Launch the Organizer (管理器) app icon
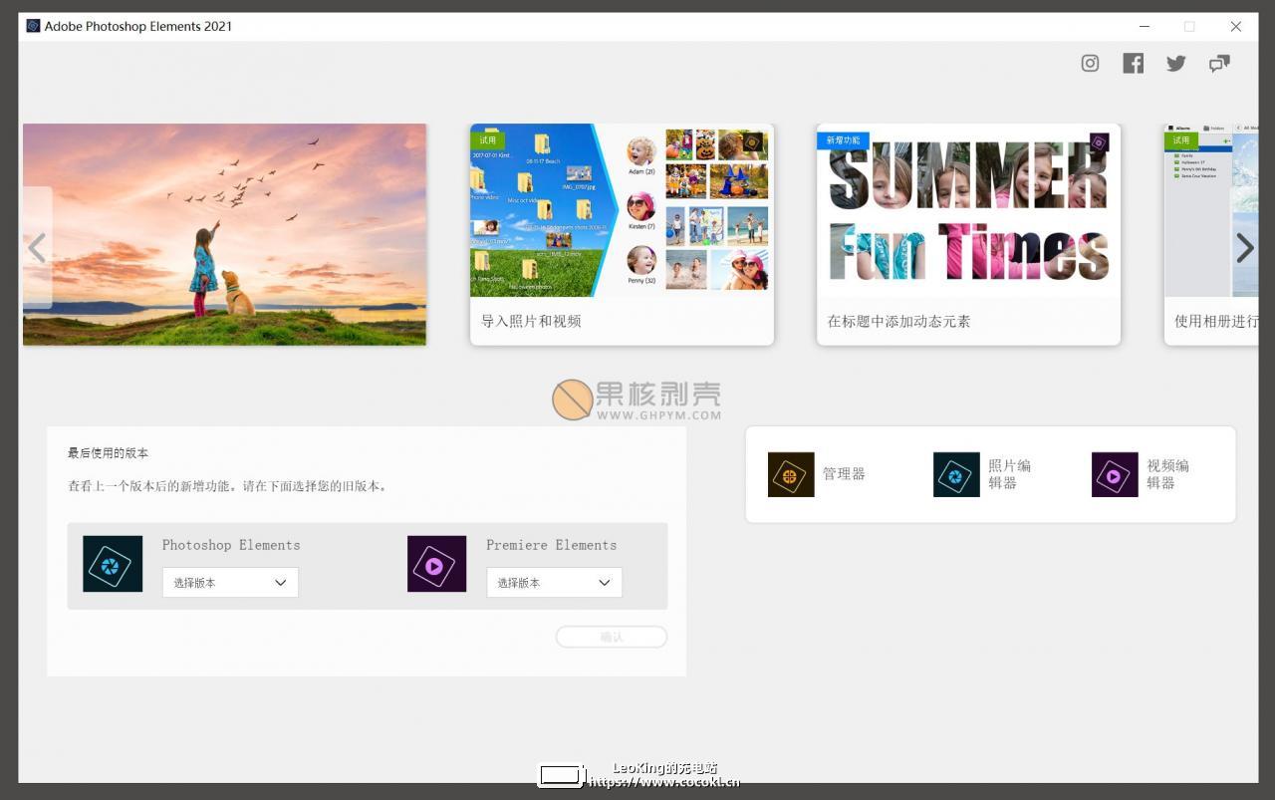The height and width of the screenshot is (800, 1275). (791, 474)
